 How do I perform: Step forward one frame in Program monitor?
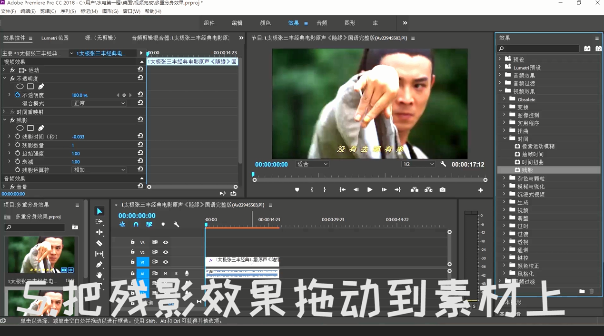tap(384, 190)
